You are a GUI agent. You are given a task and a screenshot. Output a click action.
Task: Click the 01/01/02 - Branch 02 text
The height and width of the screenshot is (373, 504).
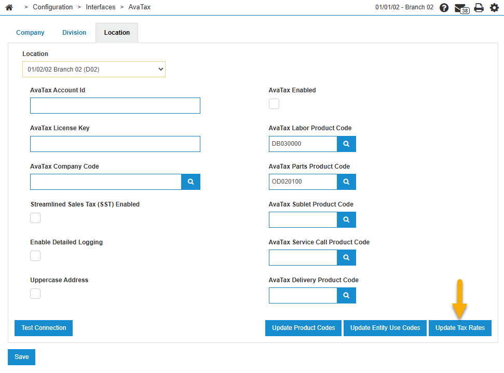click(404, 7)
